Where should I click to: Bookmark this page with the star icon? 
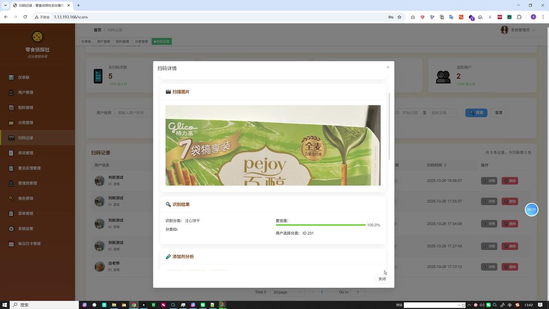pyautogui.click(x=399, y=17)
